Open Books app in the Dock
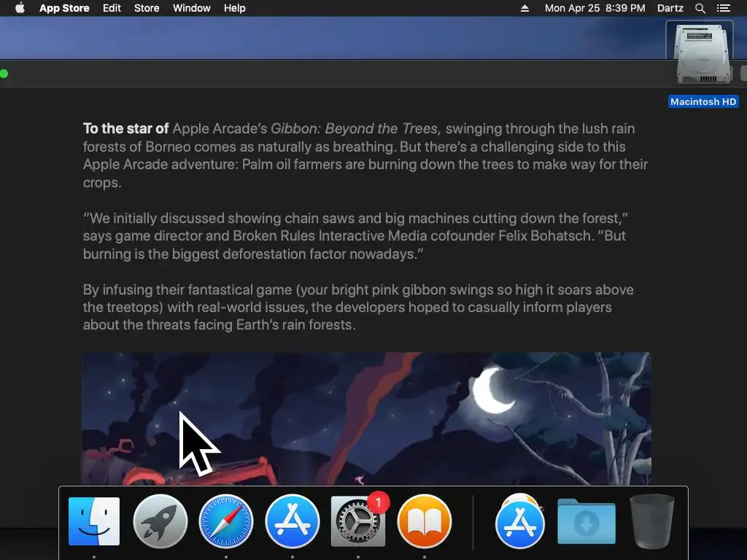Viewport: 747px width, 560px height. click(424, 521)
